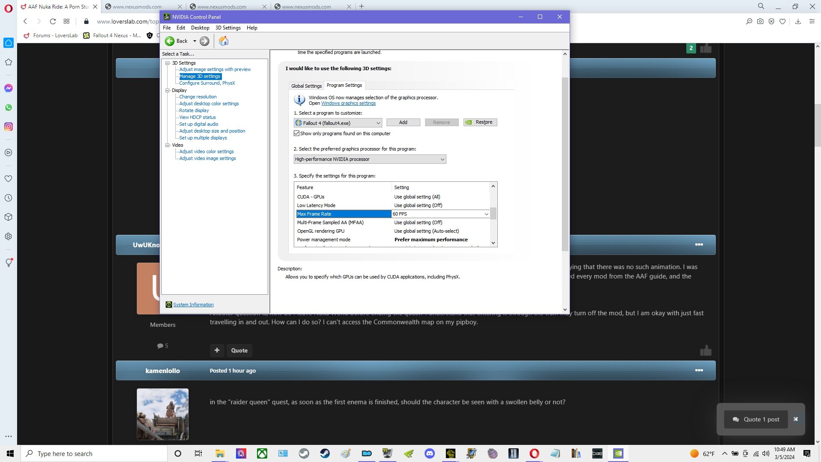This screenshot has width=821, height=462.
Task: Open Xbox app from the taskbar
Action: 262,453
